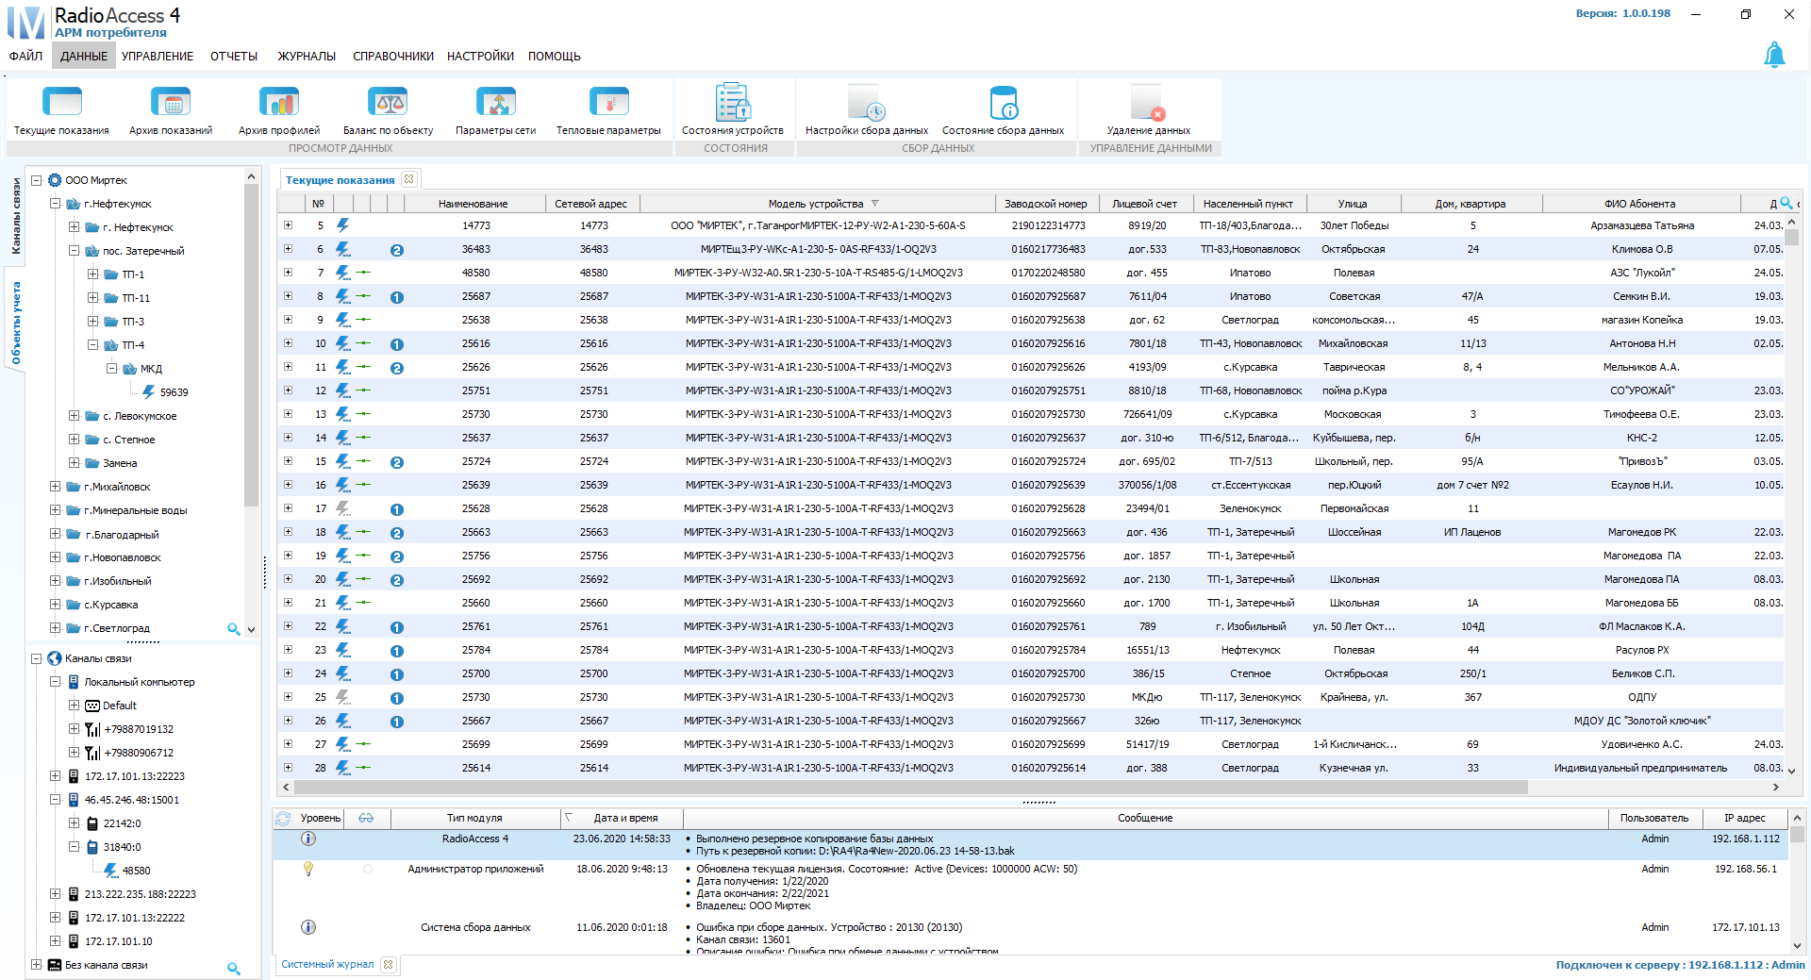This screenshot has width=1811, height=980.
Task: Expand table row number 28 details
Action: click(x=288, y=768)
